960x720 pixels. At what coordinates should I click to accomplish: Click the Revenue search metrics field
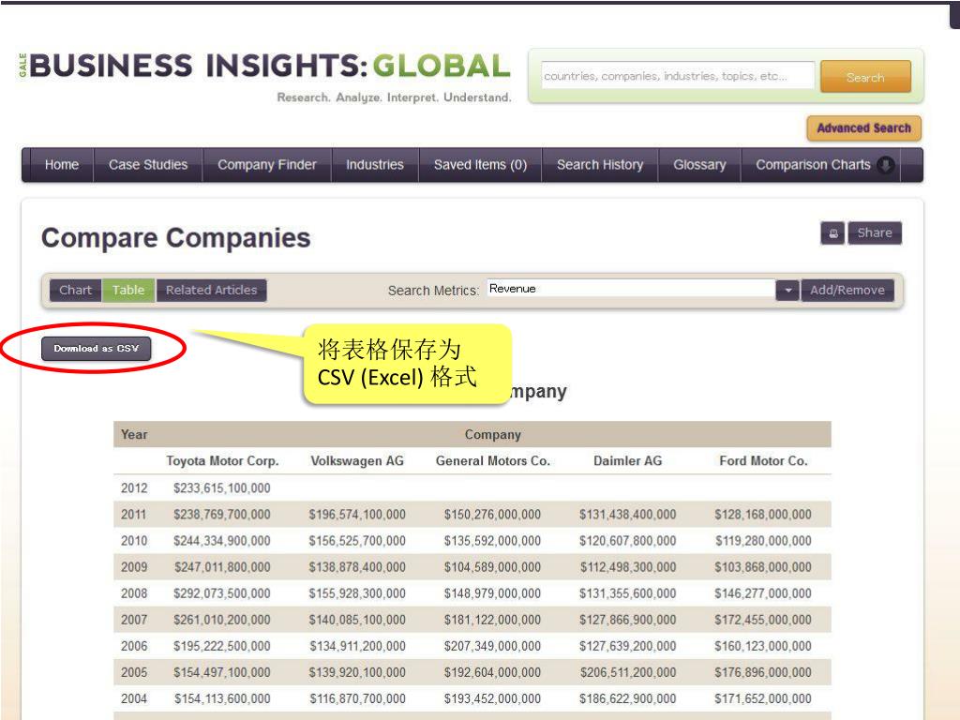click(631, 289)
